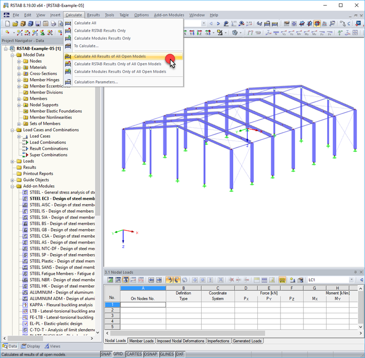
Task: Toggle the My moment result icon
Action: [x=306, y=33]
